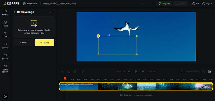
Task: Click the 123APPS logo
Action: pyautogui.click(x=11, y=3)
